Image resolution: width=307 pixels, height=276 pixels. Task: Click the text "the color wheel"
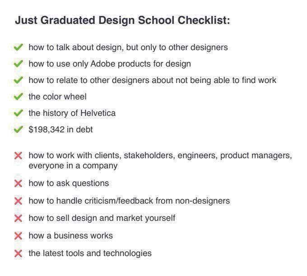click(x=57, y=97)
